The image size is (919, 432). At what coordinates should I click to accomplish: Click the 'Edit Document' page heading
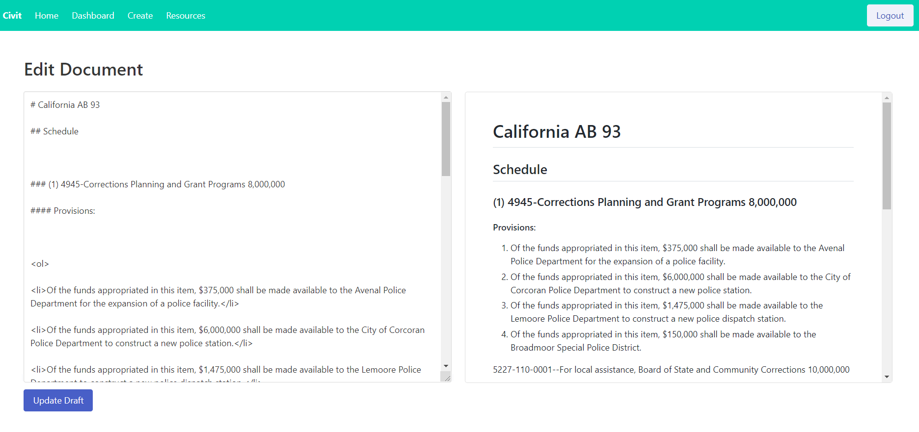click(83, 70)
